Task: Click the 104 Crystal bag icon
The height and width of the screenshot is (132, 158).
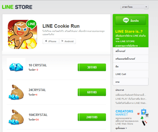Action: 16,117
